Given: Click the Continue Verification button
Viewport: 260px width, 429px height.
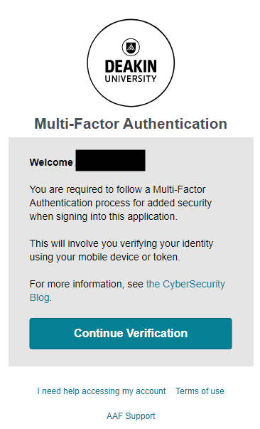Looking at the screenshot, I should [x=131, y=334].
